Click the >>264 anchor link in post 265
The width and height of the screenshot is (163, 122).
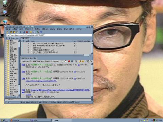click(x=28, y=95)
